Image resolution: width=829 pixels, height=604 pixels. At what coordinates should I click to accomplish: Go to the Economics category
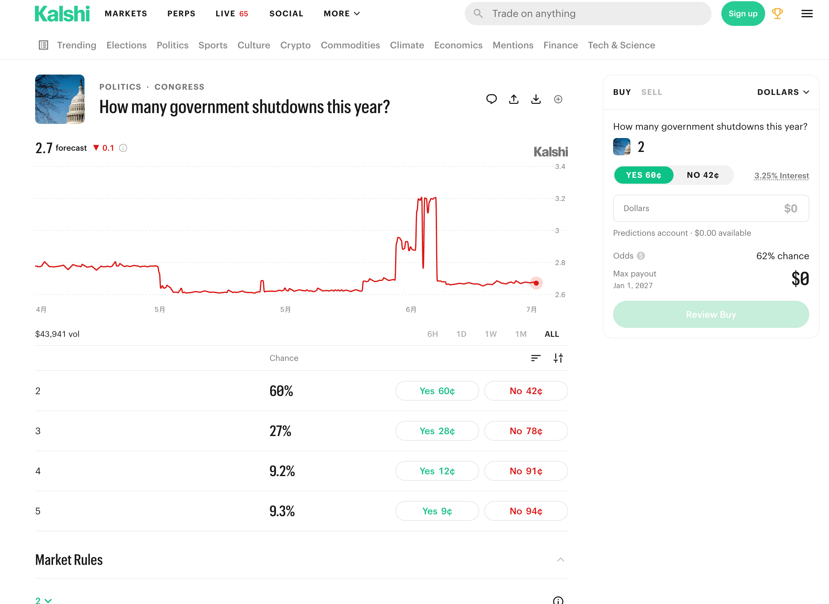(458, 45)
